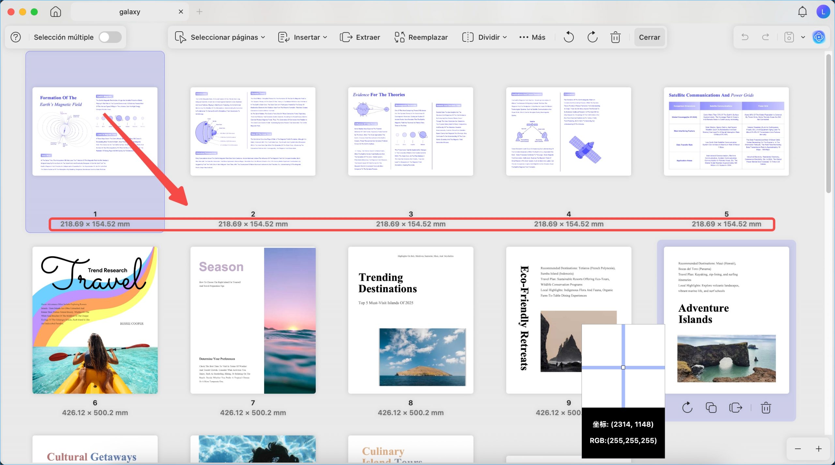This screenshot has height=465, width=835.
Task: Rotate the Adventure Islands page
Action: coord(688,407)
